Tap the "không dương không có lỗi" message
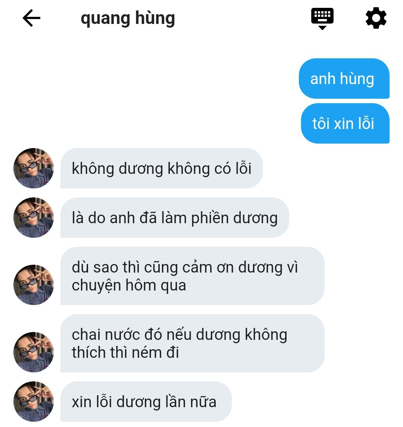 [162, 168]
